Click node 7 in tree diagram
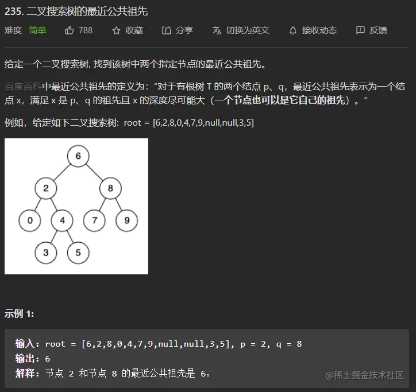 click(x=94, y=220)
